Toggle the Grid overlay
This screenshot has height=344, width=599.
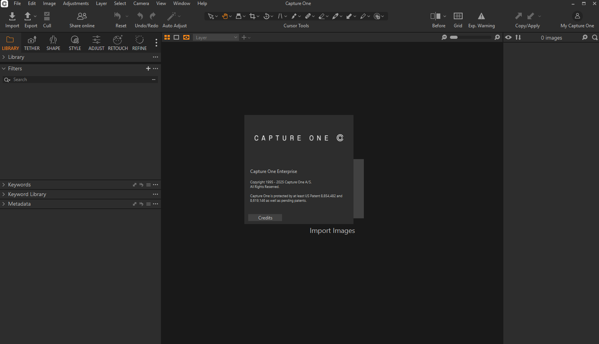coord(458,16)
